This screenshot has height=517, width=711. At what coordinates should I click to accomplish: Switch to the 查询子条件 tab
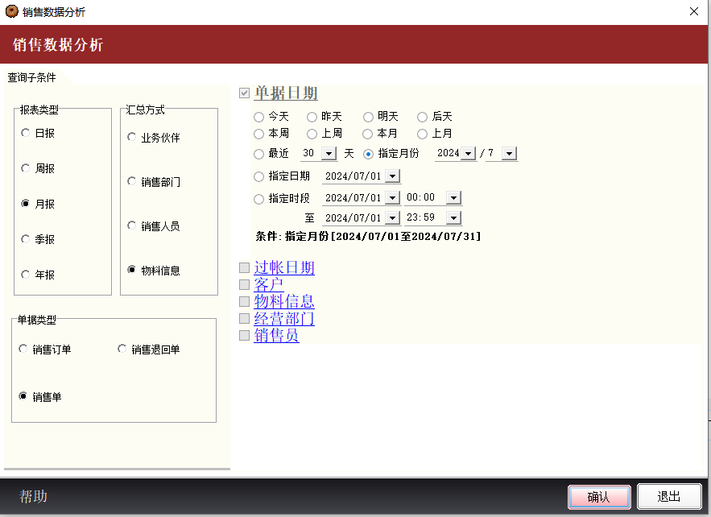pos(31,77)
